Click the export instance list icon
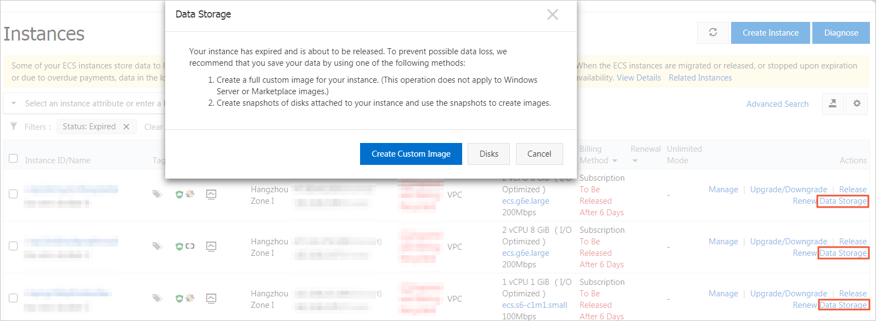This screenshot has height=321, width=876. 833,104
